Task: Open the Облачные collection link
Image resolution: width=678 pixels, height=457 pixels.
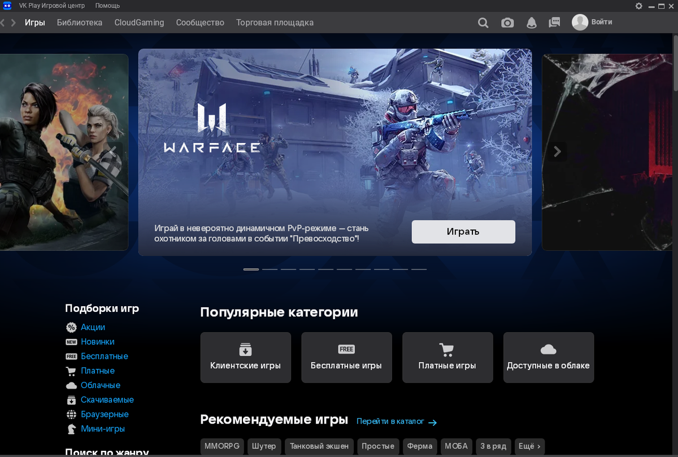Action: 101,385
